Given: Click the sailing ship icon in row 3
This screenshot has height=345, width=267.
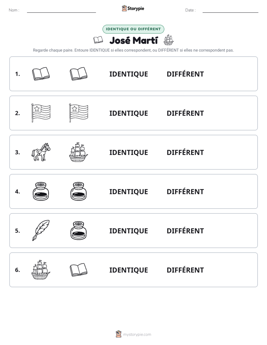Looking at the screenshot, I should (79, 152).
